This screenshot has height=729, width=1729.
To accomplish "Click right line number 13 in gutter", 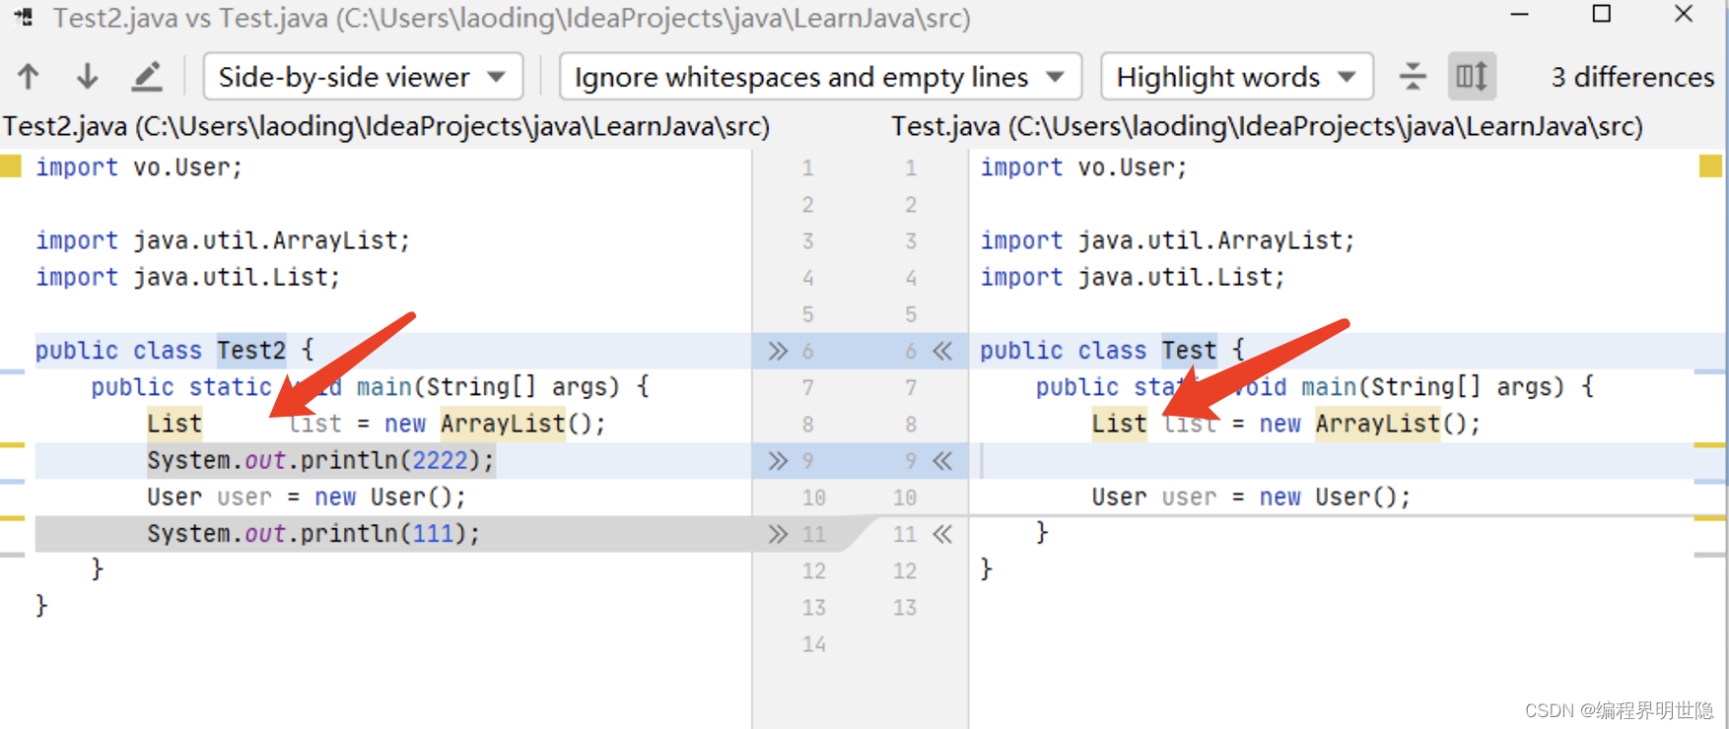I will coord(905,608).
